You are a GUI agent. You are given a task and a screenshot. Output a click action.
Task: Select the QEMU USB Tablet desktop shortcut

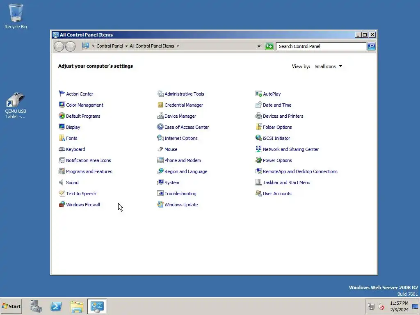click(x=16, y=105)
